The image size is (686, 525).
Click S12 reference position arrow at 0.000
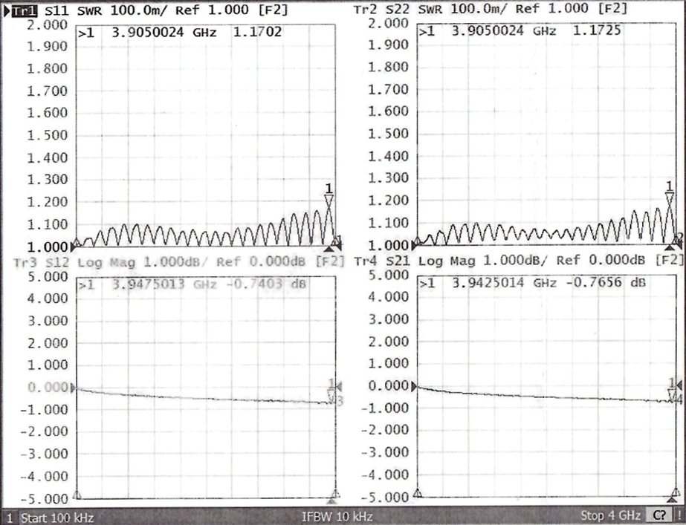(74, 388)
